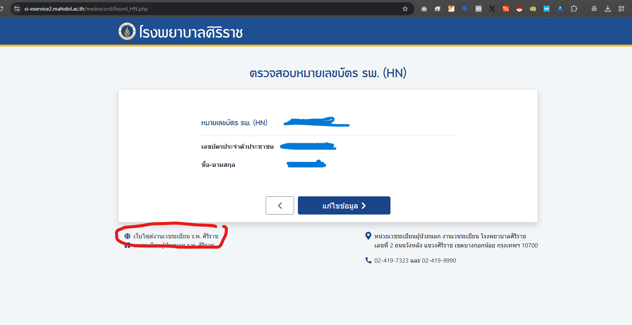632x325 pixels.
Task: Bookmark this page with the star icon
Action: 405,9
